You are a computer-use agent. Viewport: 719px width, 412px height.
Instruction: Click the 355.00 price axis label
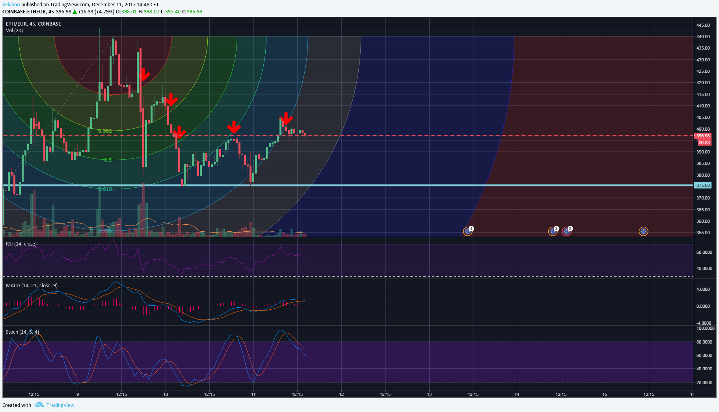(x=703, y=233)
